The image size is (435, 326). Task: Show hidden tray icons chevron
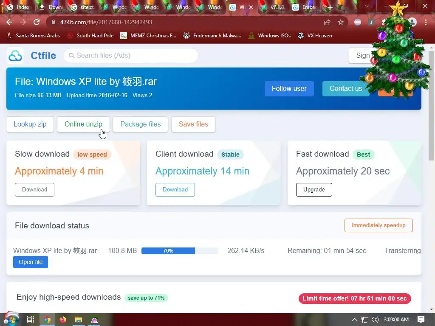coord(355,320)
